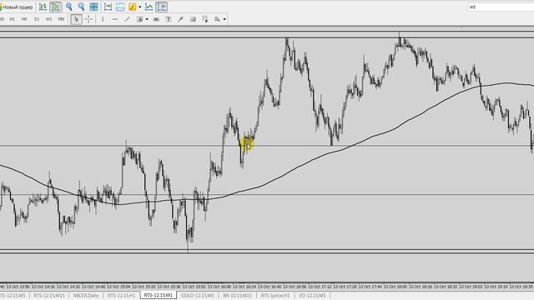Select the MN timeframe
534x300 pixels.
click(x=61, y=19)
